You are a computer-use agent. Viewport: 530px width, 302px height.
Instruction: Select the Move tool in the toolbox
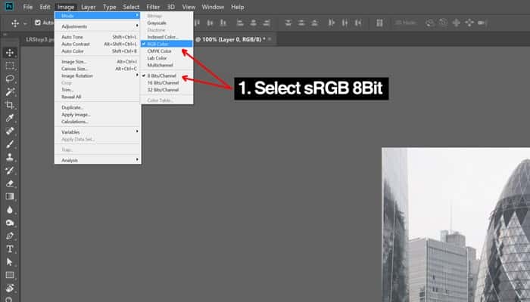pos(10,53)
